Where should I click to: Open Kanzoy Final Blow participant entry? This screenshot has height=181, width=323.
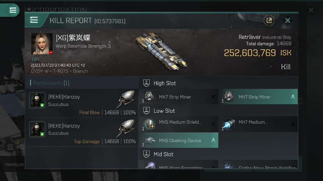82,103
